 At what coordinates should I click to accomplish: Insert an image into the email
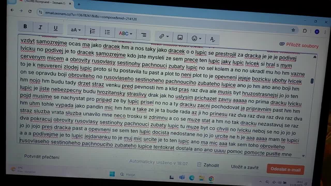(x=180, y=37)
